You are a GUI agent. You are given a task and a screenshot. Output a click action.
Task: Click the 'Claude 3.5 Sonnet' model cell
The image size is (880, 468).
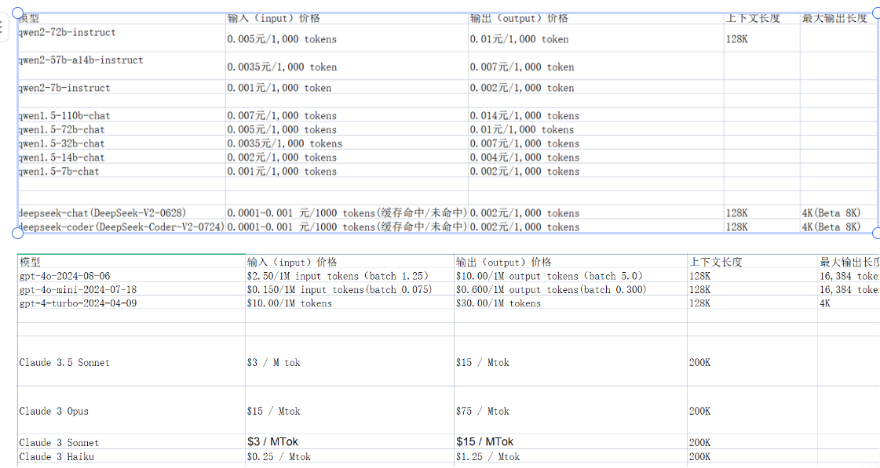click(64, 363)
